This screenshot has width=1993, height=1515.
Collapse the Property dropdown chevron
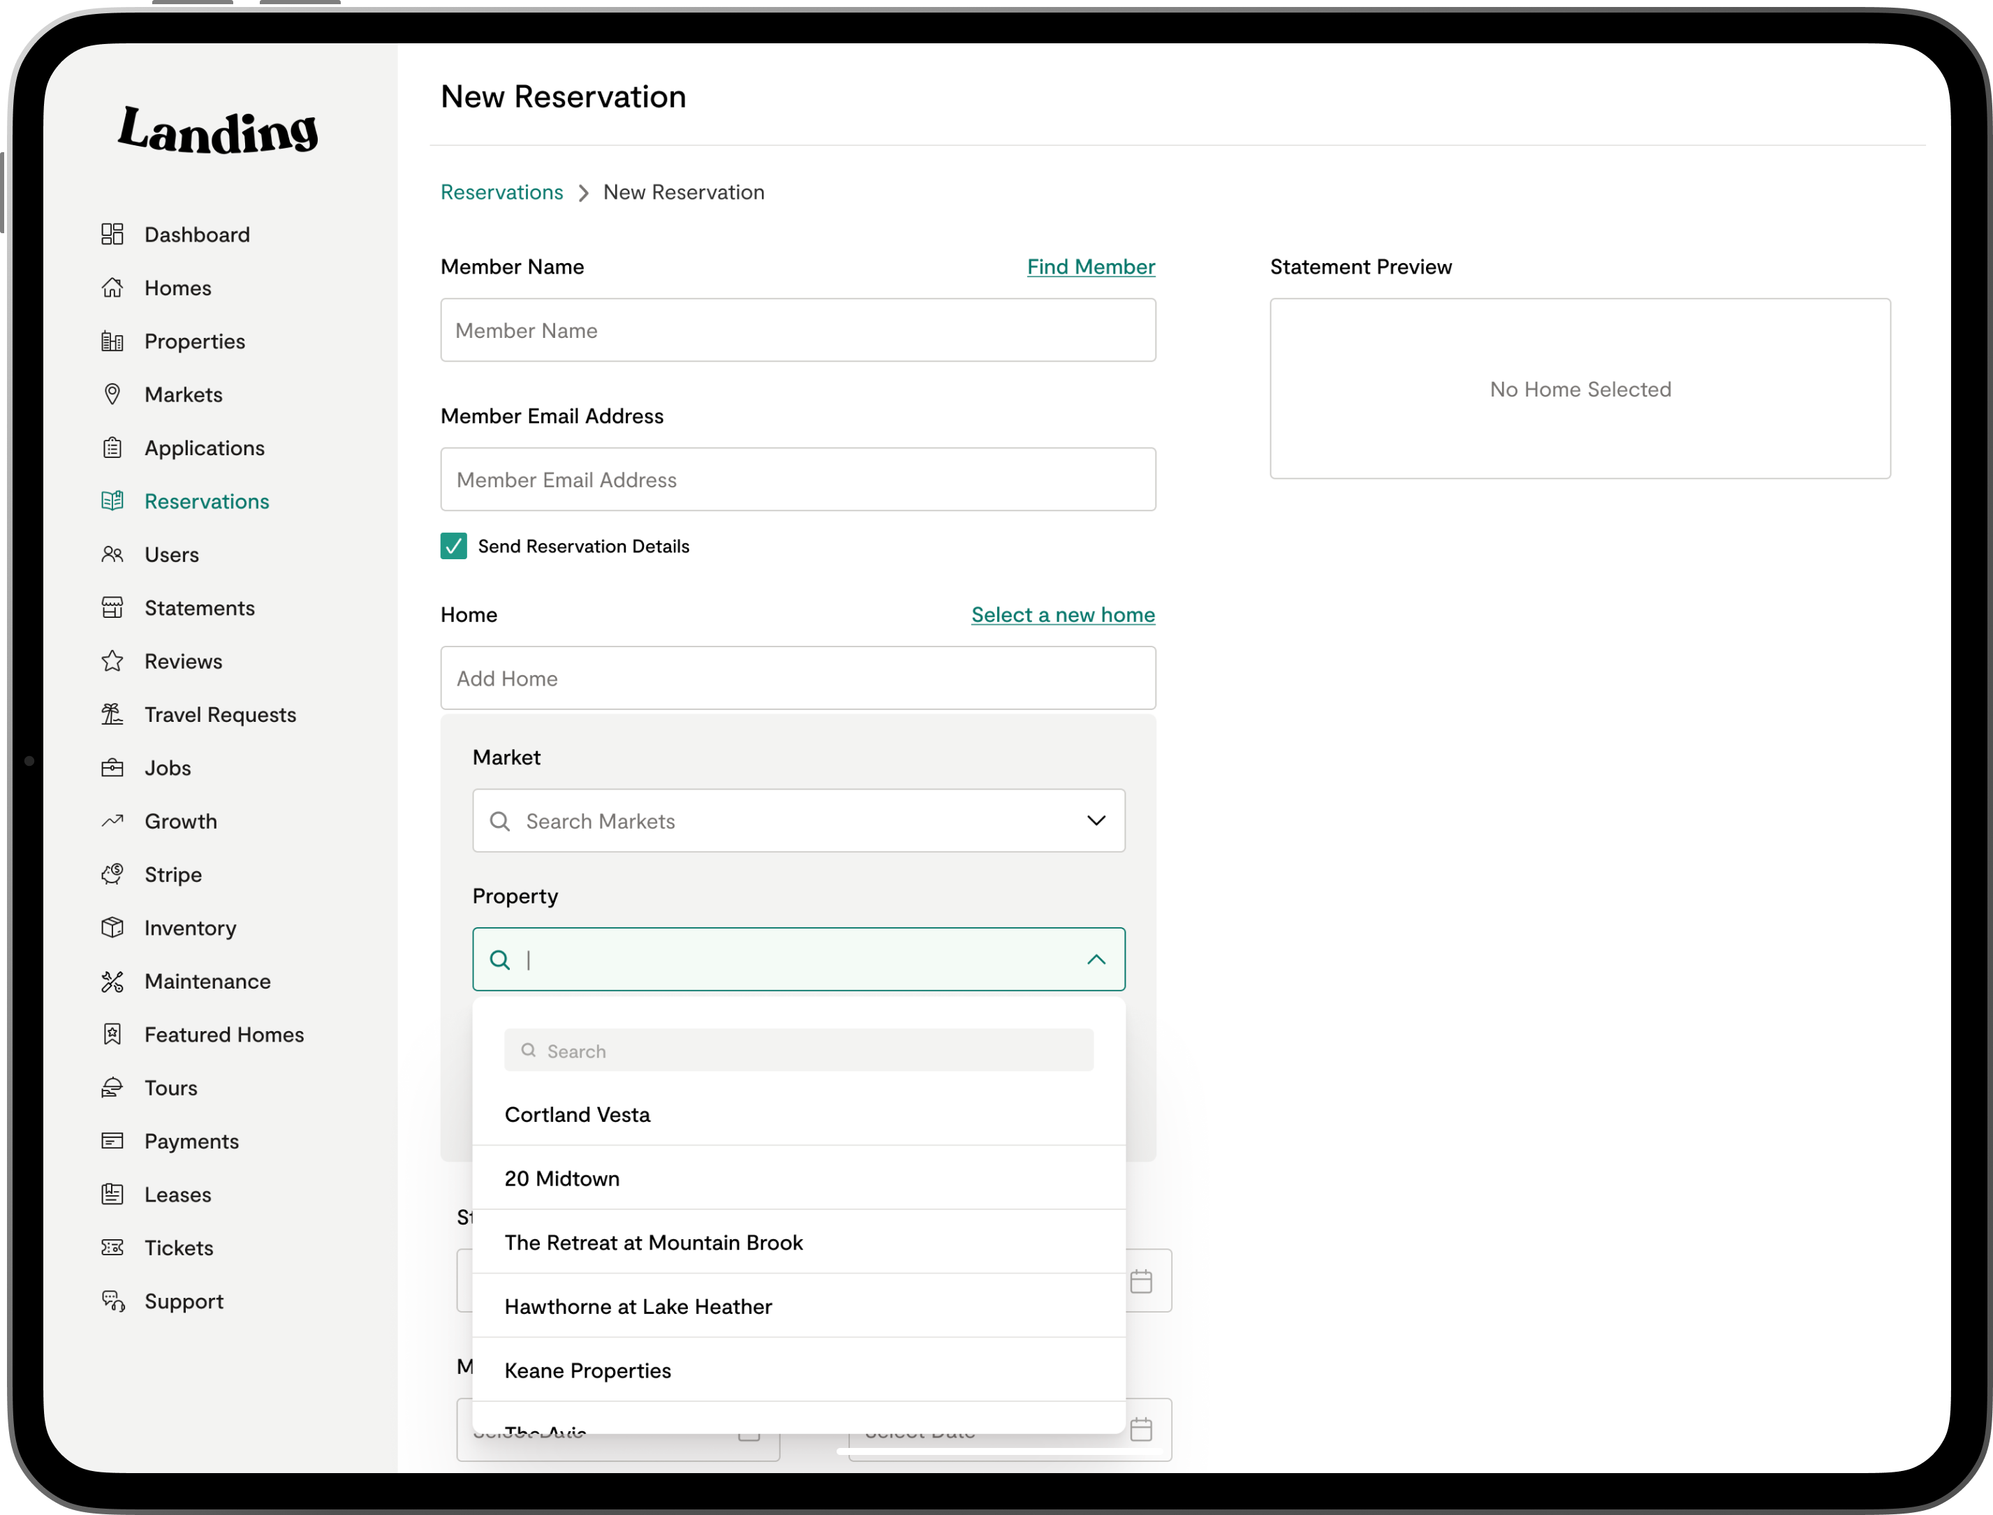(x=1096, y=959)
